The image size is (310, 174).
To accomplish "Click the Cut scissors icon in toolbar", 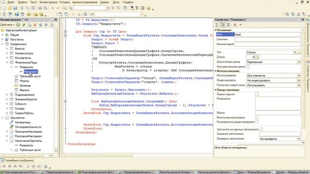I will (x=22, y=8).
